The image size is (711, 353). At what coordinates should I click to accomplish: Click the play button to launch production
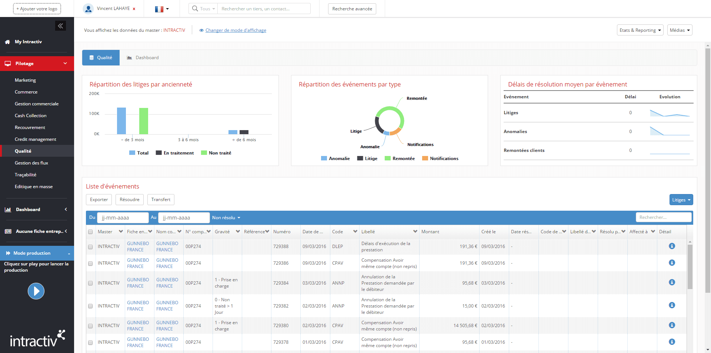point(36,291)
